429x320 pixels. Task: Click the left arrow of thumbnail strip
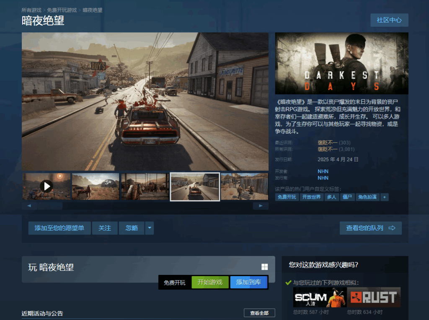point(29,206)
